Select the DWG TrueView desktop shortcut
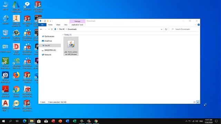Screen dimensions: 221x124 [x=16, y=49]
